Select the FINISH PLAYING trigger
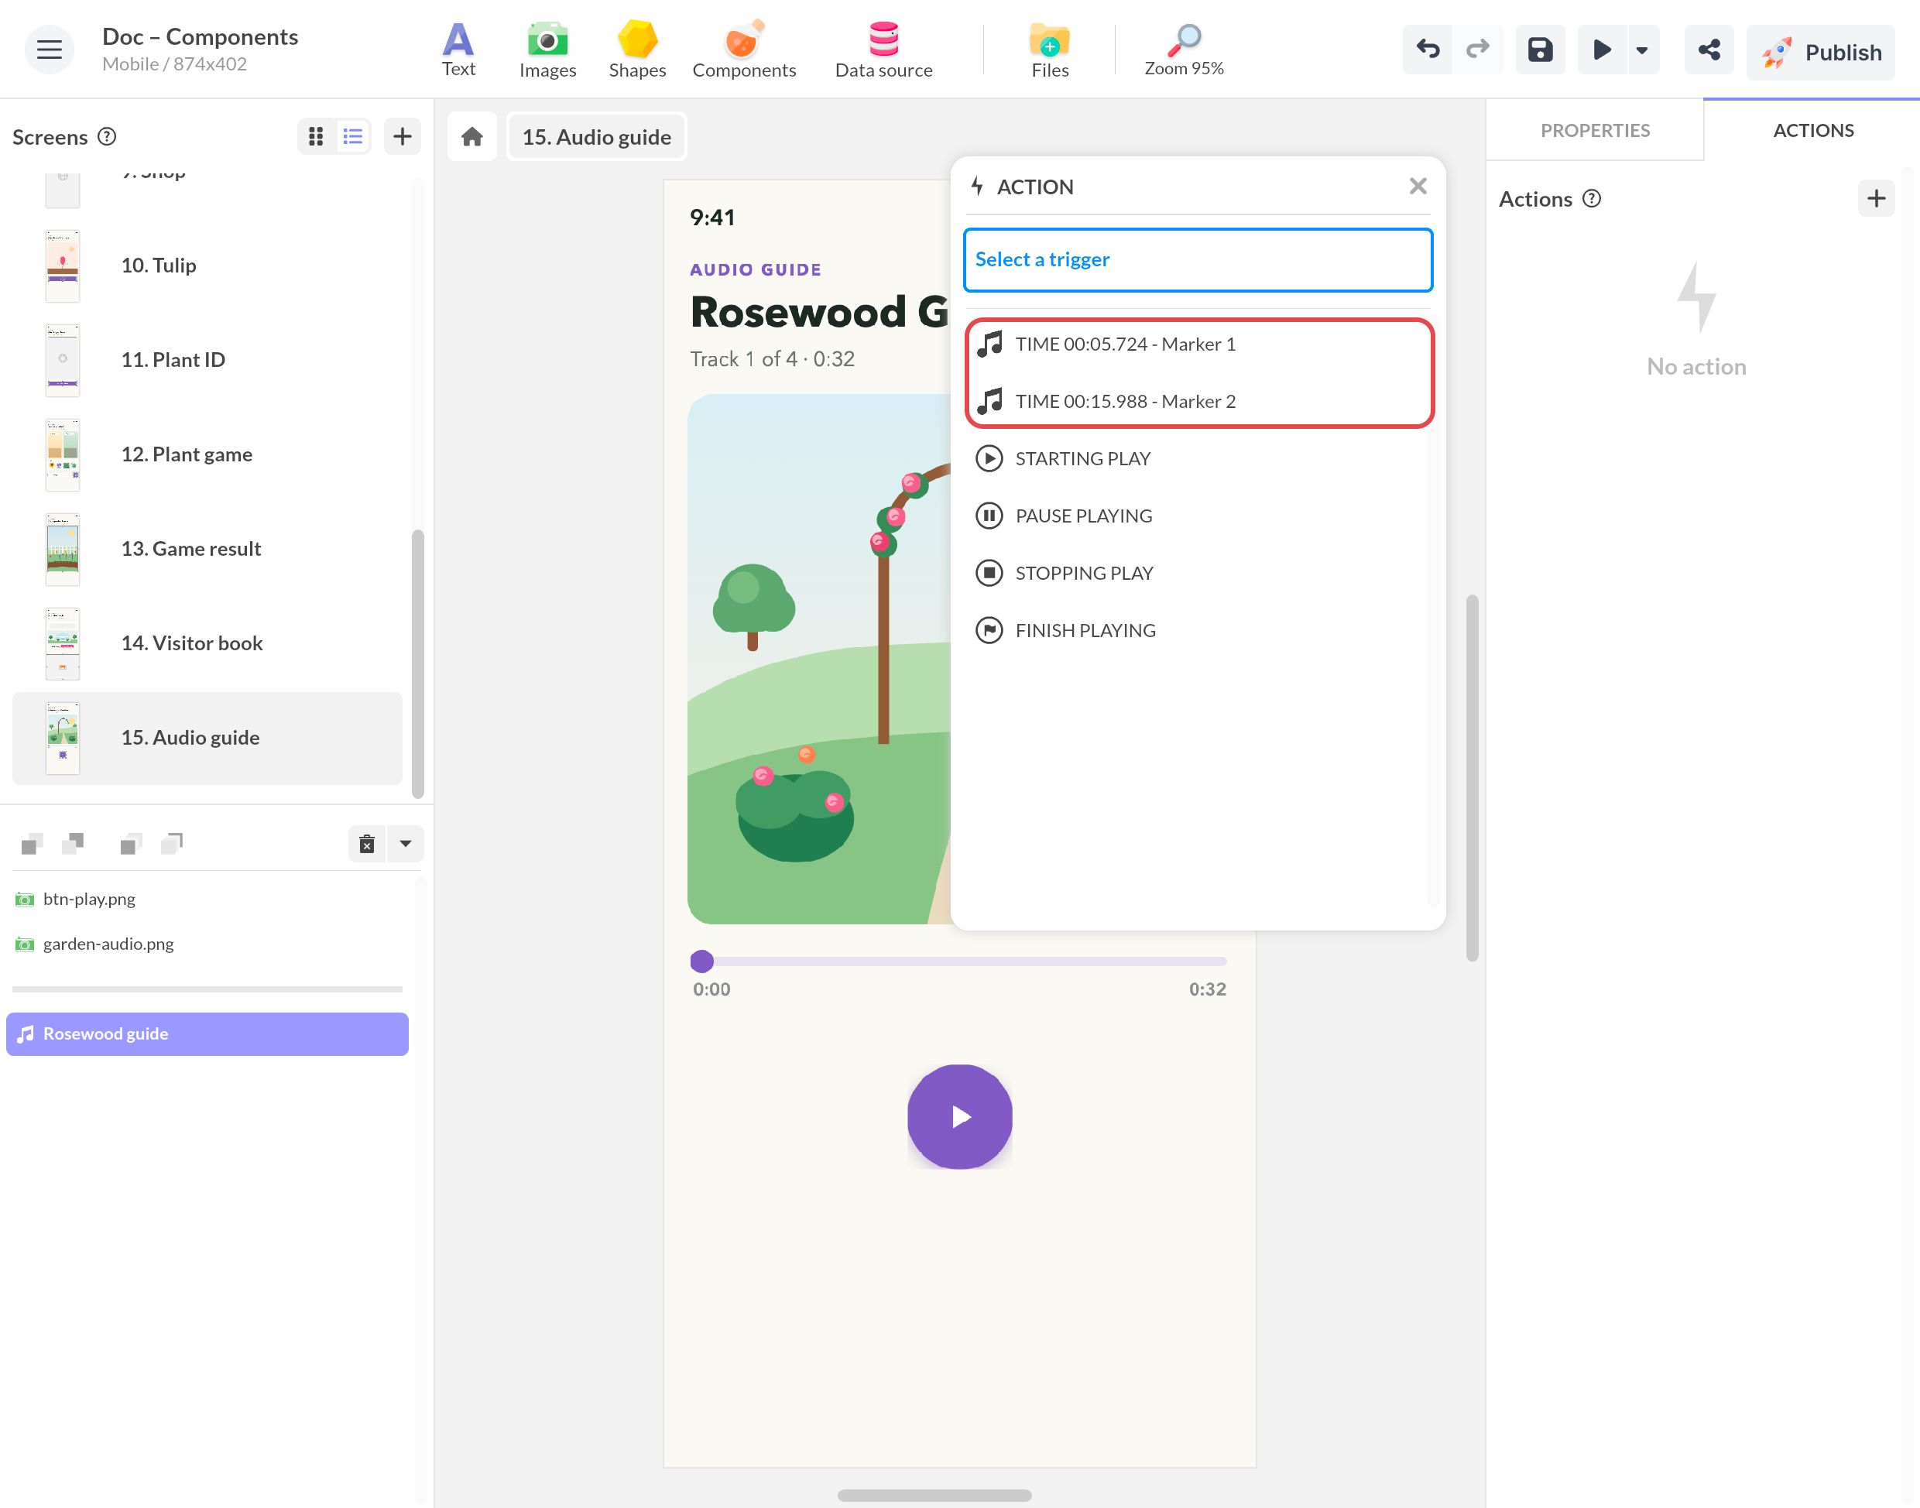Screen dimensions: 1920x1508 point(1198,630)
